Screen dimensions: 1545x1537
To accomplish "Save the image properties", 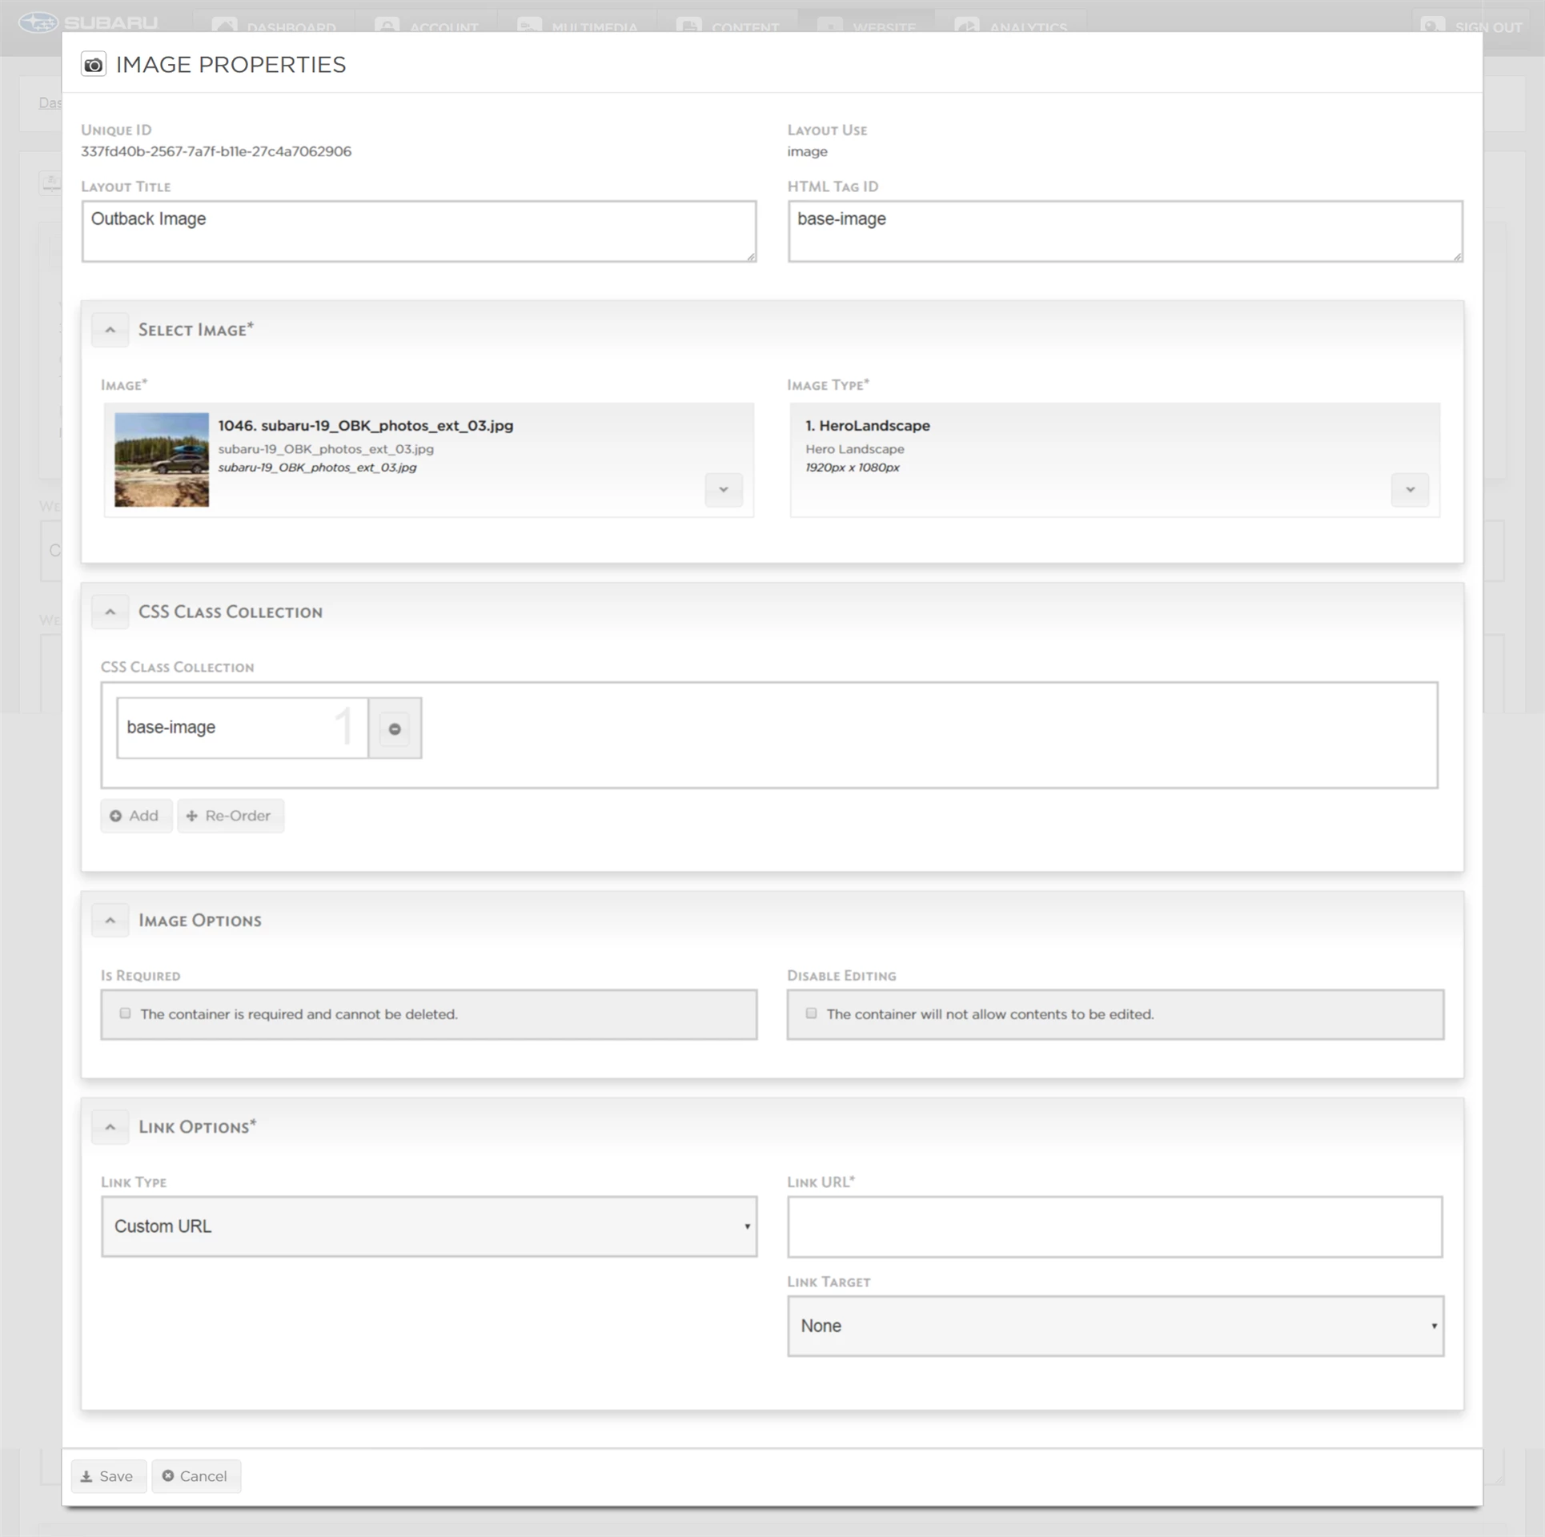I will coord(108,1476).
